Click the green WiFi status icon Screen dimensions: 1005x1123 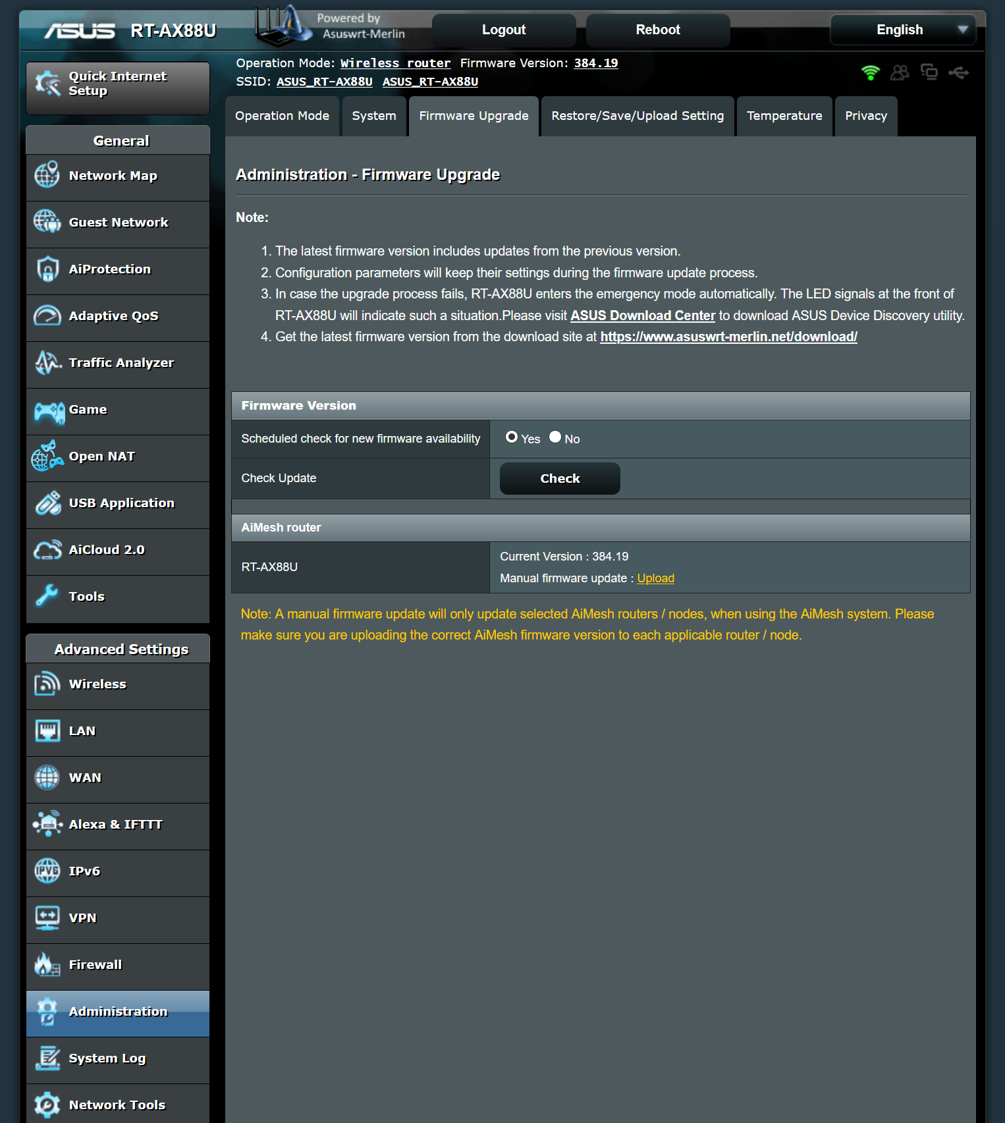tap(871, 72)
